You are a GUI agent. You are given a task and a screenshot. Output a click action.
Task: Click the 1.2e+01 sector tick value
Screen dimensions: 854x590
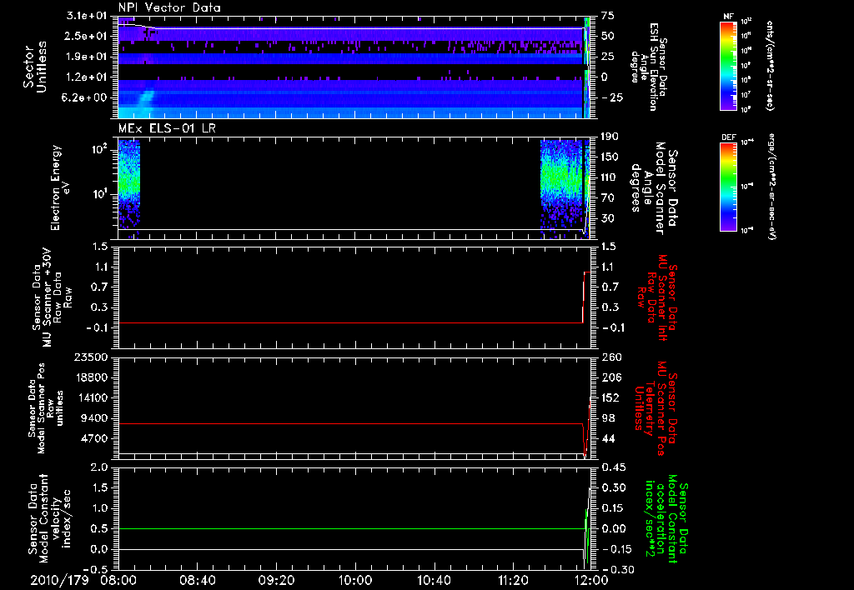[87, 77]
